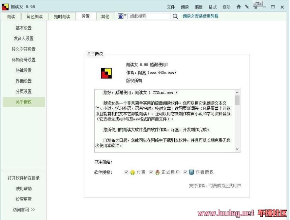290x220 pixels.
Task: Click the 版权所有 text
Action: [134, 81]
